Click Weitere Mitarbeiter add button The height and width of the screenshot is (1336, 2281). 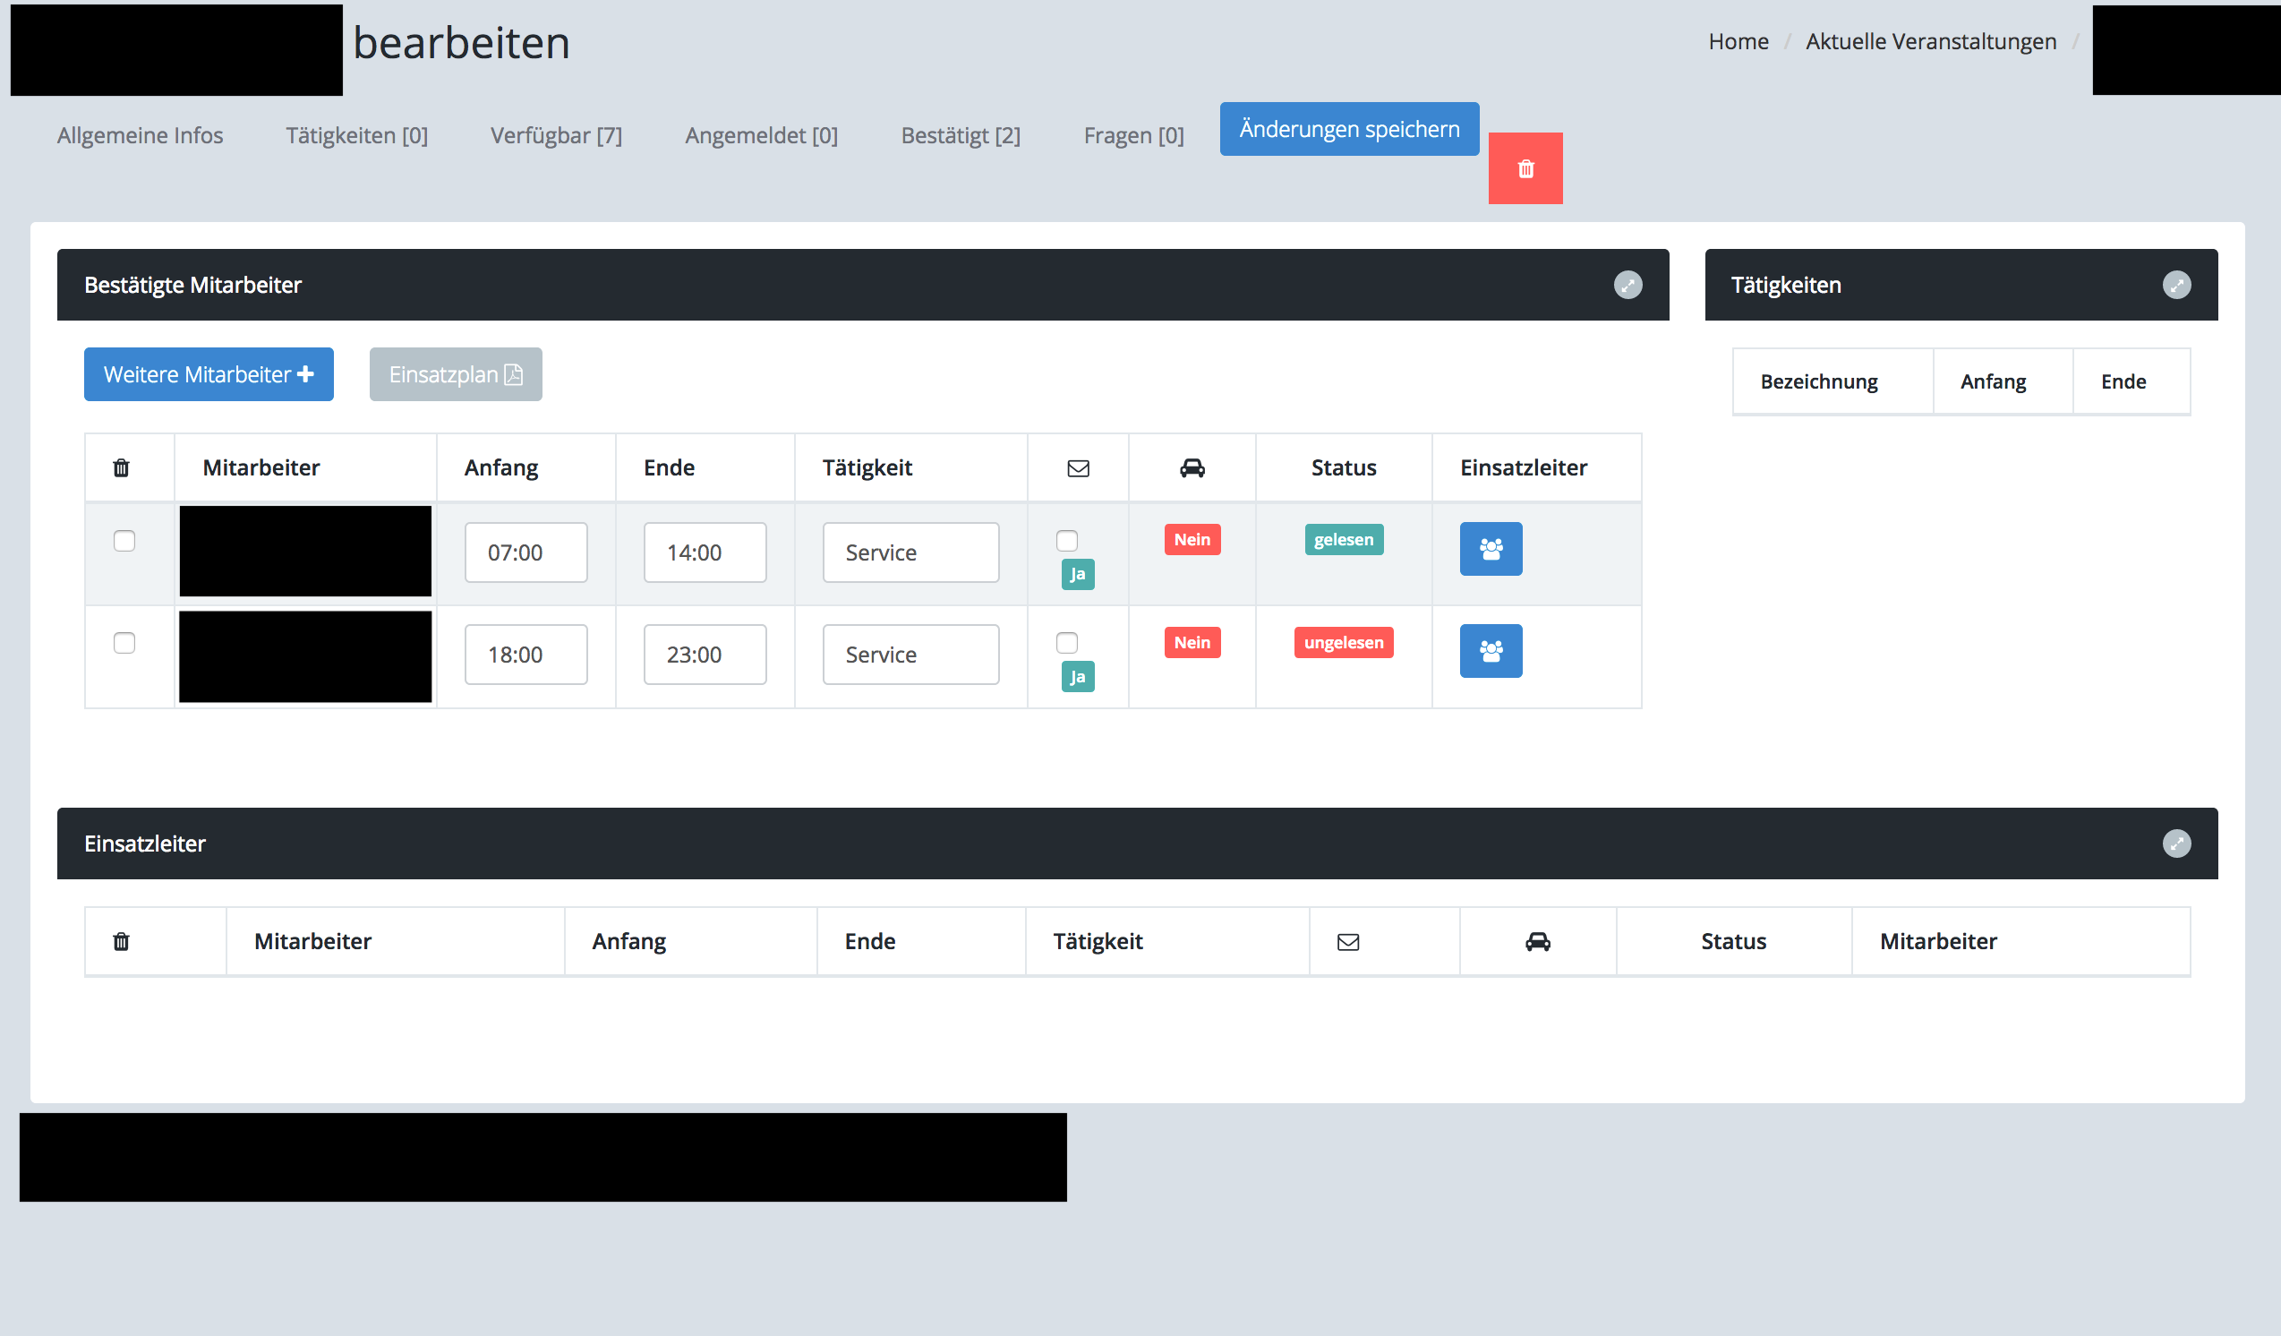209,373
